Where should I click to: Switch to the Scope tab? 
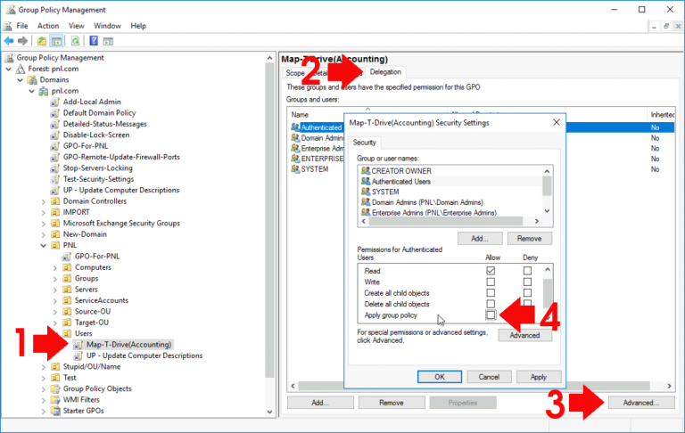(x=295, y=73)
